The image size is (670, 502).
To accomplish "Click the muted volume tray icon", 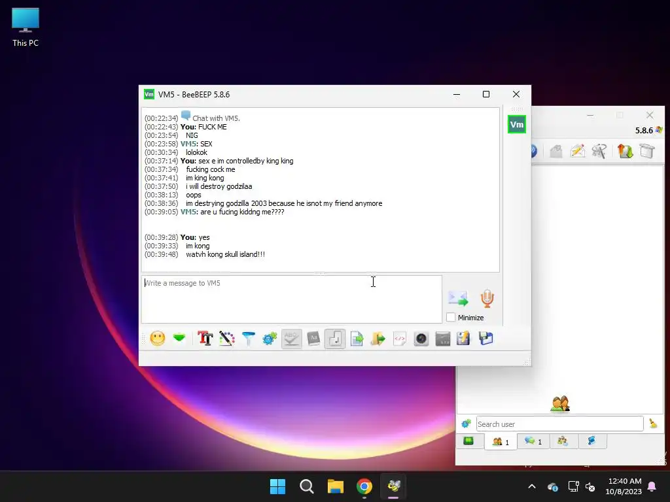I will (590, 486).
